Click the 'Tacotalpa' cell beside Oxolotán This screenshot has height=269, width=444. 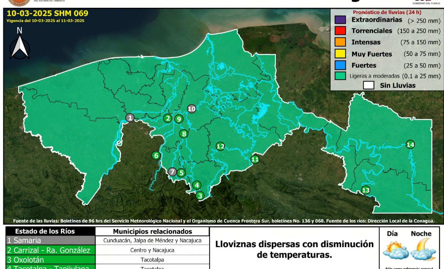152,260
